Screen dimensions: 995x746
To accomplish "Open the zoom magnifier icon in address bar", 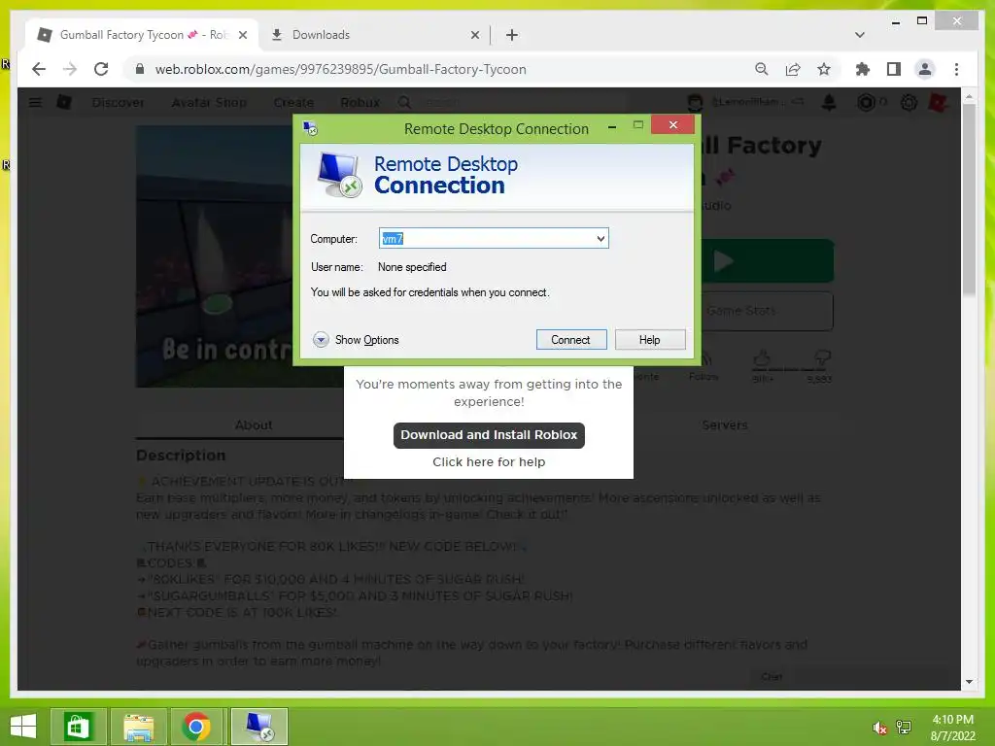I will point(762,69).
